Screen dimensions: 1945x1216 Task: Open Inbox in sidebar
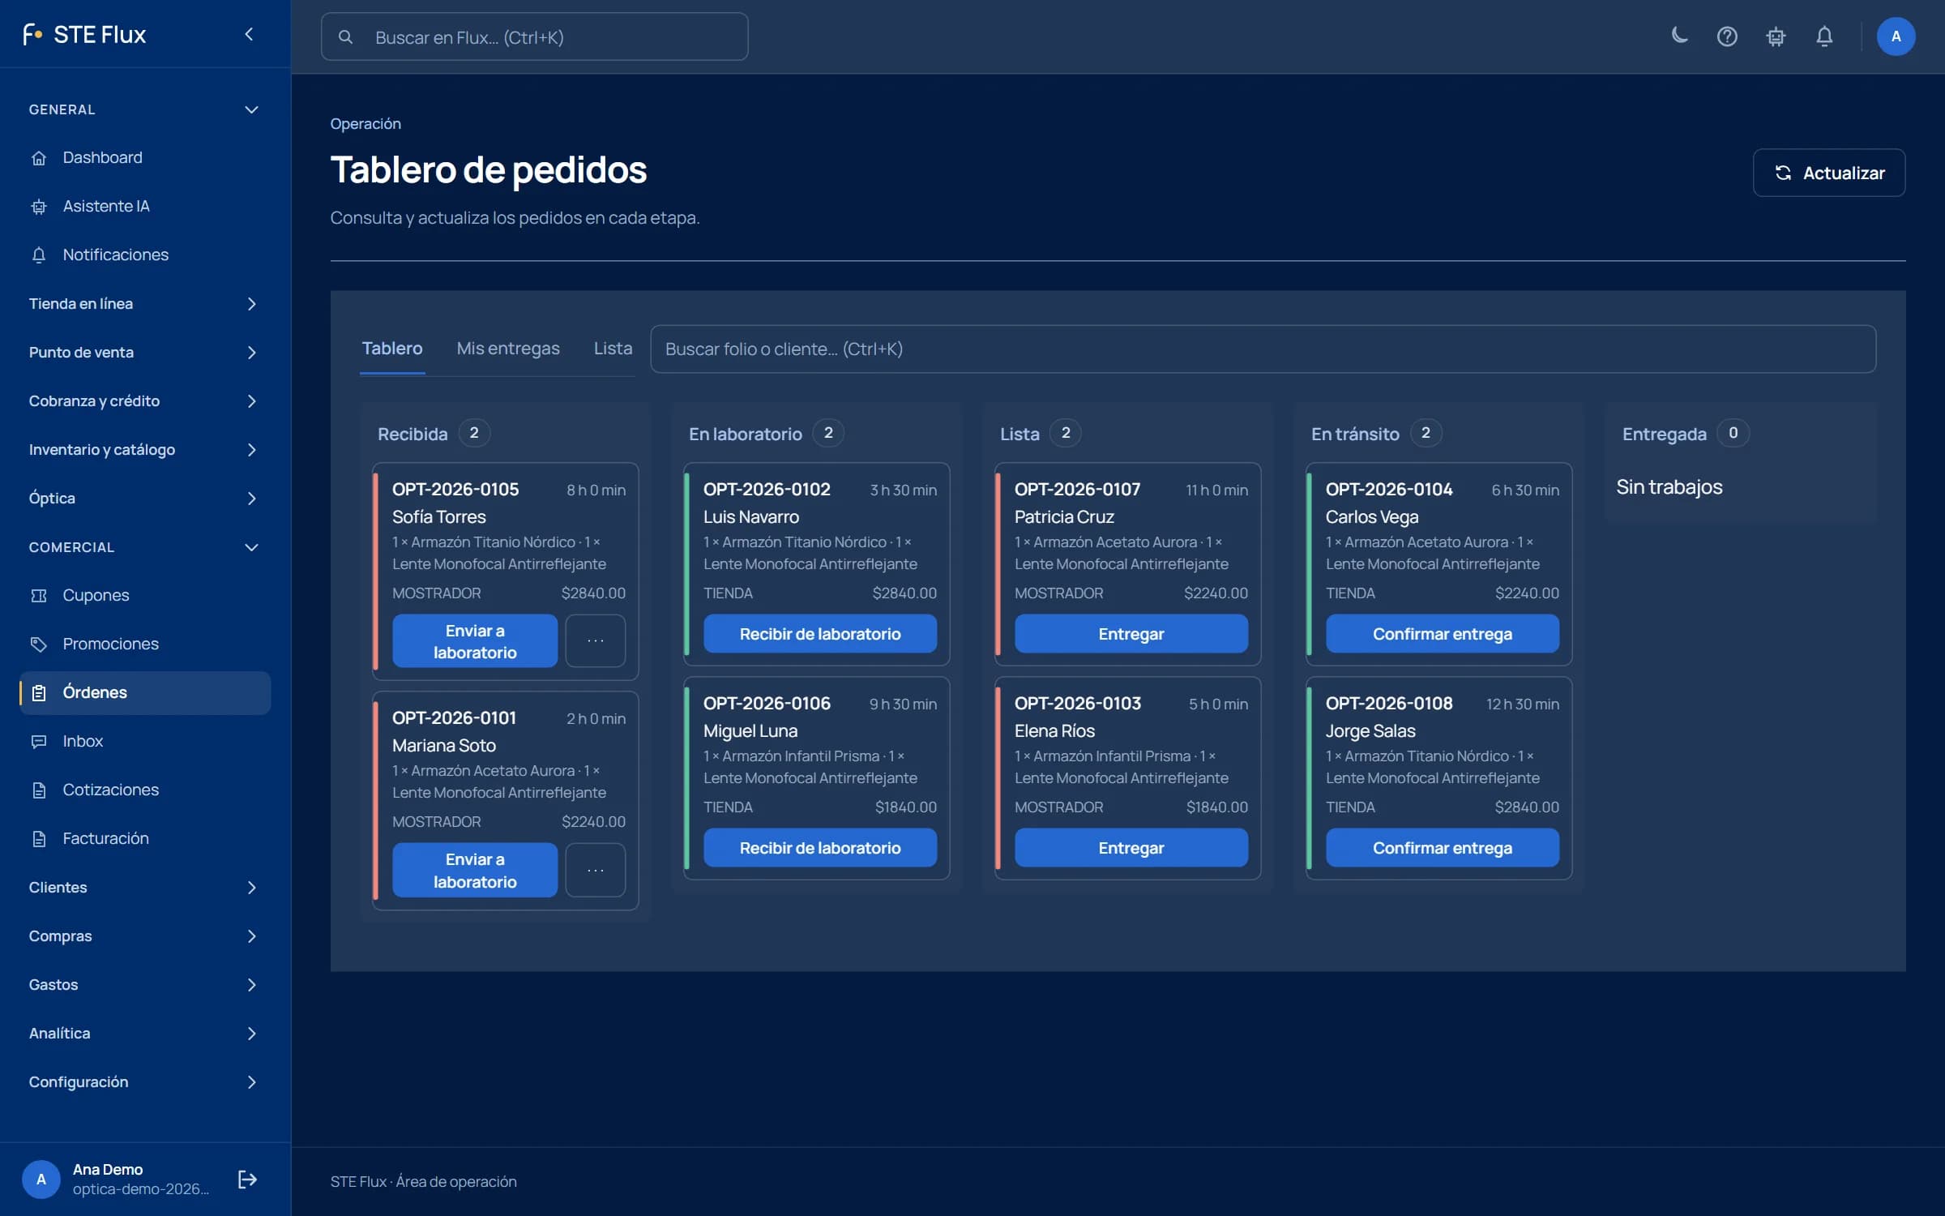coord(146,741)
